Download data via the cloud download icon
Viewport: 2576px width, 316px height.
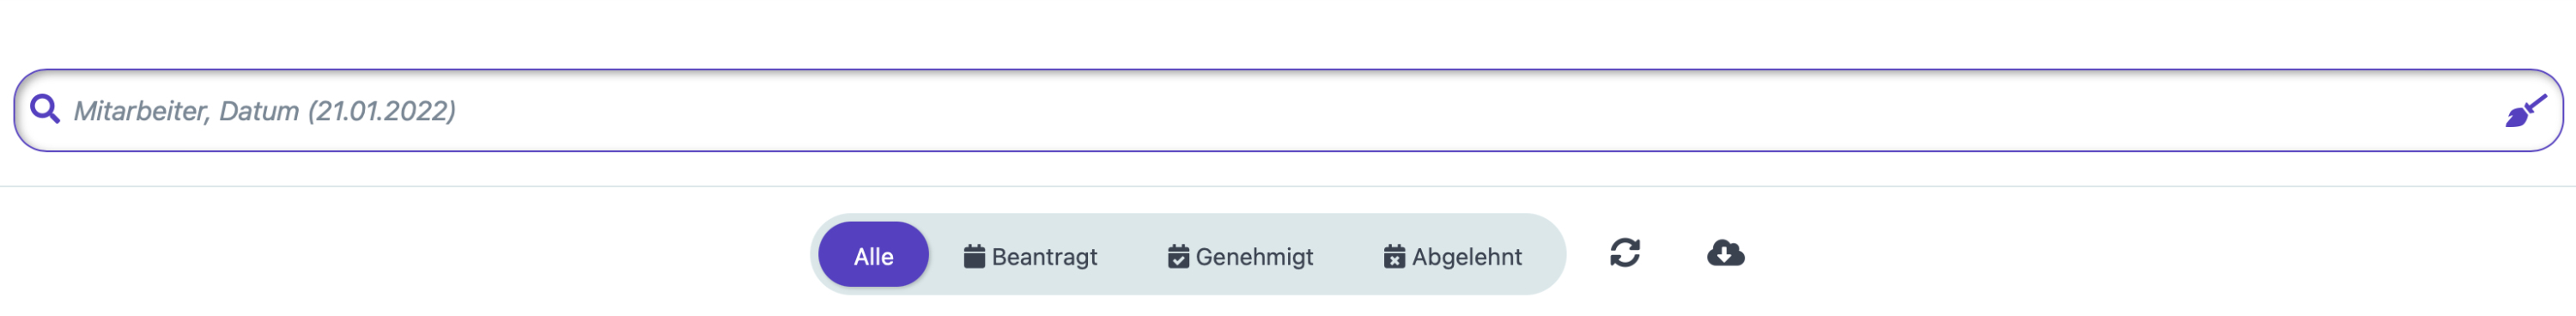pos(1725,253)
